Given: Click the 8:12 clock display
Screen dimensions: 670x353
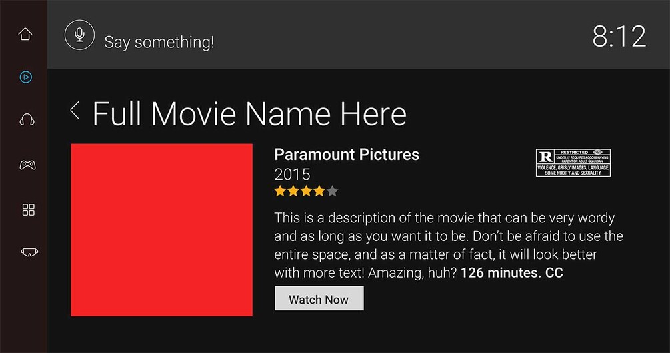Looking at the screenshot, I should pos(619,36).
